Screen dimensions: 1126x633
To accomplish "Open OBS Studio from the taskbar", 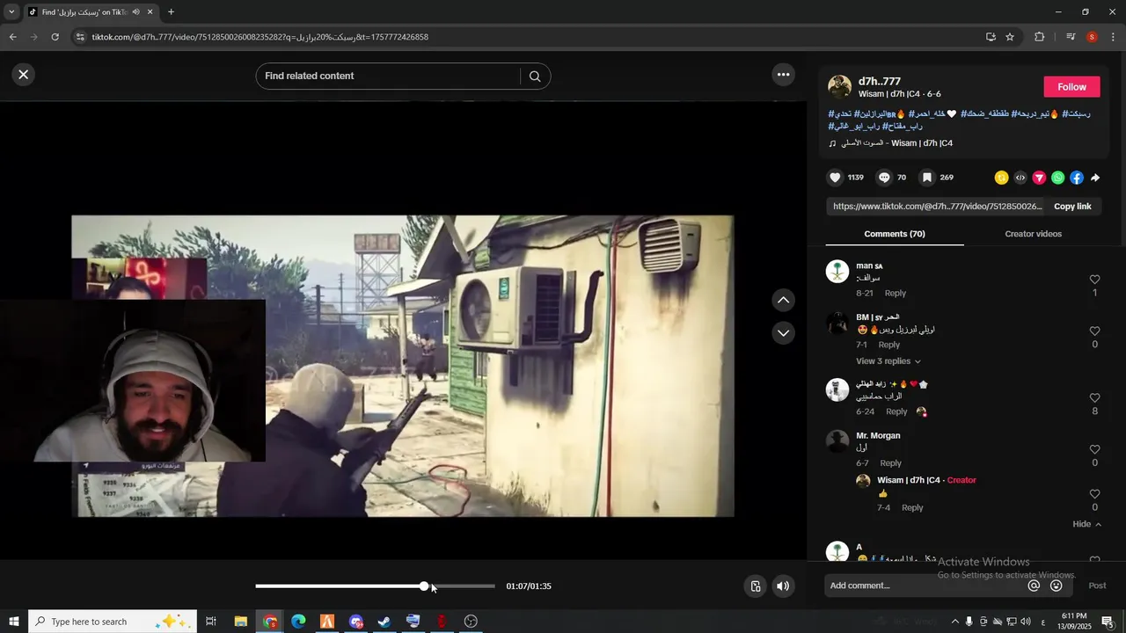I will point(471,622).
